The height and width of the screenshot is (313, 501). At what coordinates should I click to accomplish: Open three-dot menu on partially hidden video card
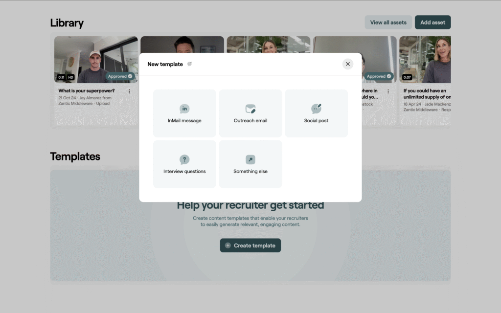[x=388, y=91]
